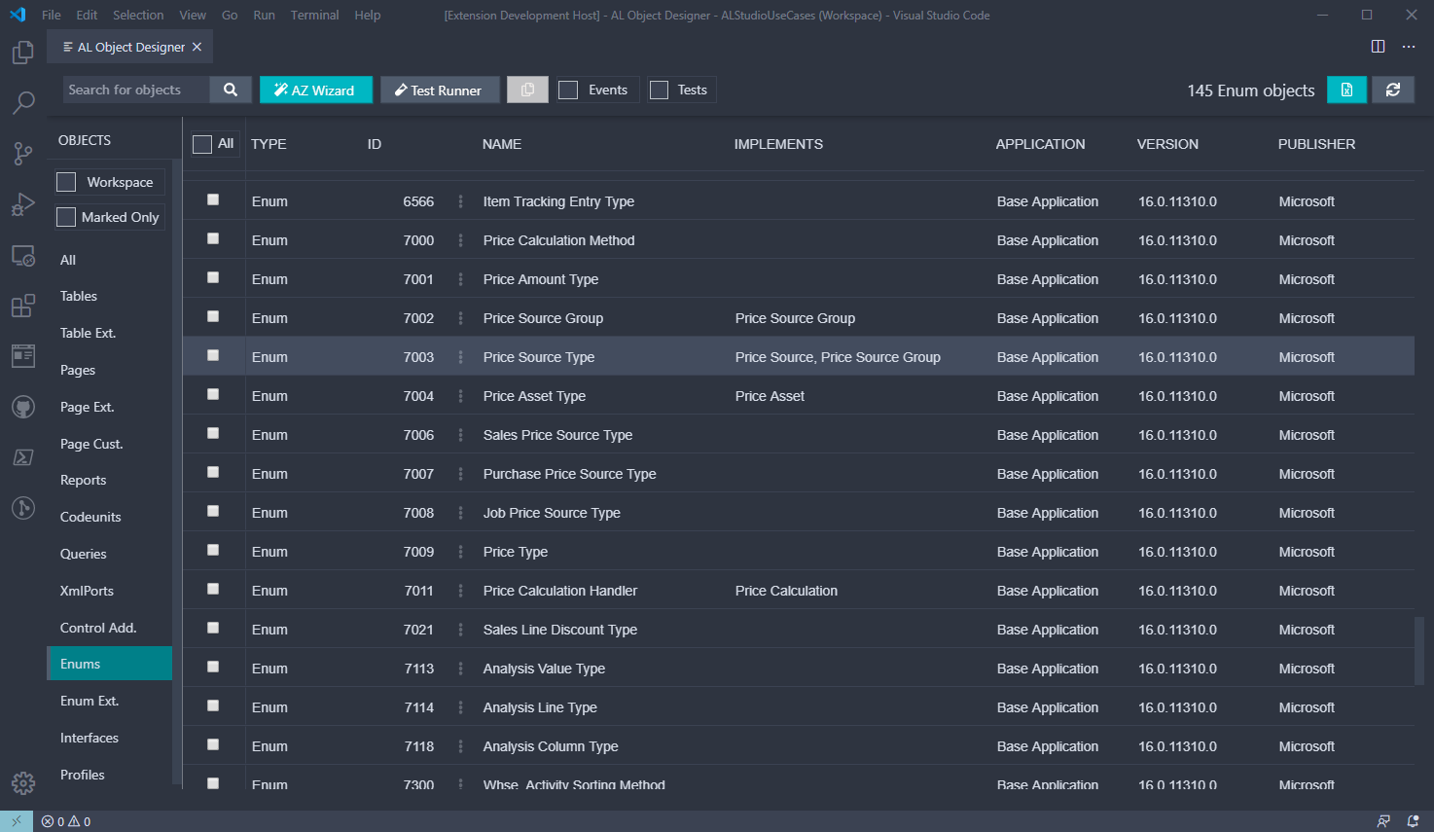Click the refresh objects button
This screenshot has width=1434, height=832.
pos(1393,90)
